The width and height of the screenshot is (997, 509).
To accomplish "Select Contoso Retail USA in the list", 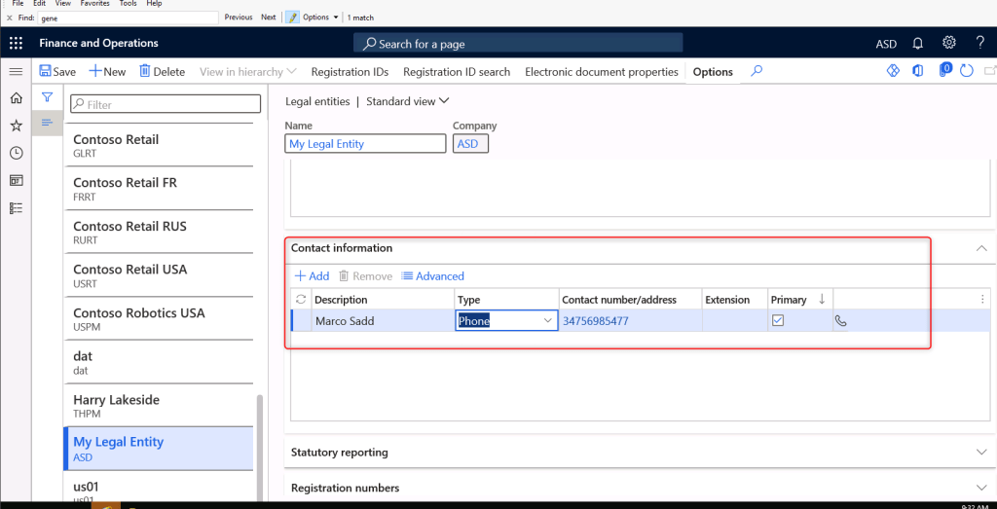I will (x=130, y=274).
